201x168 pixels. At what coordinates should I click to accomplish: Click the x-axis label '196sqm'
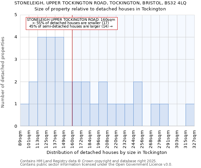98,139
